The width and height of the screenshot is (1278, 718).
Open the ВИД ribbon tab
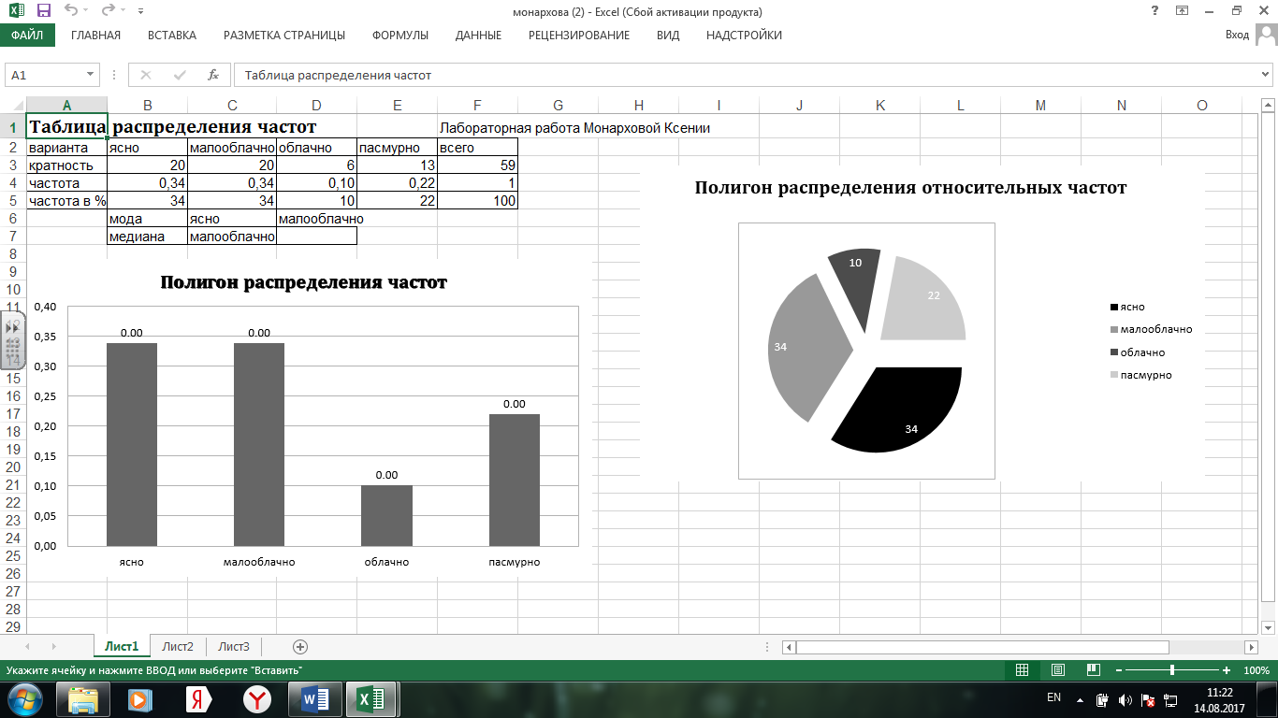[668, 36]
